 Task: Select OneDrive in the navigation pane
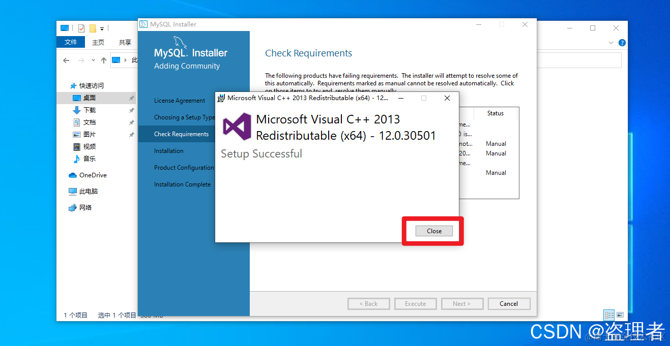click(93, 175)
